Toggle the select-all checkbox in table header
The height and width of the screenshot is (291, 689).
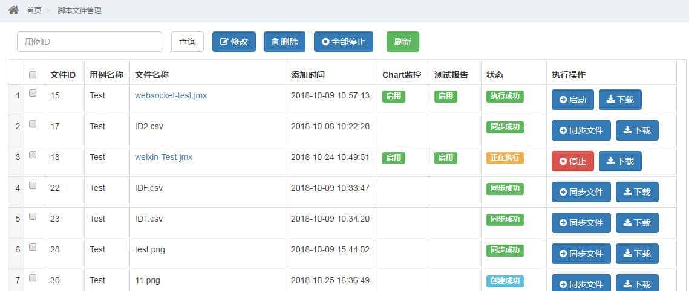(x=33, y=75)
